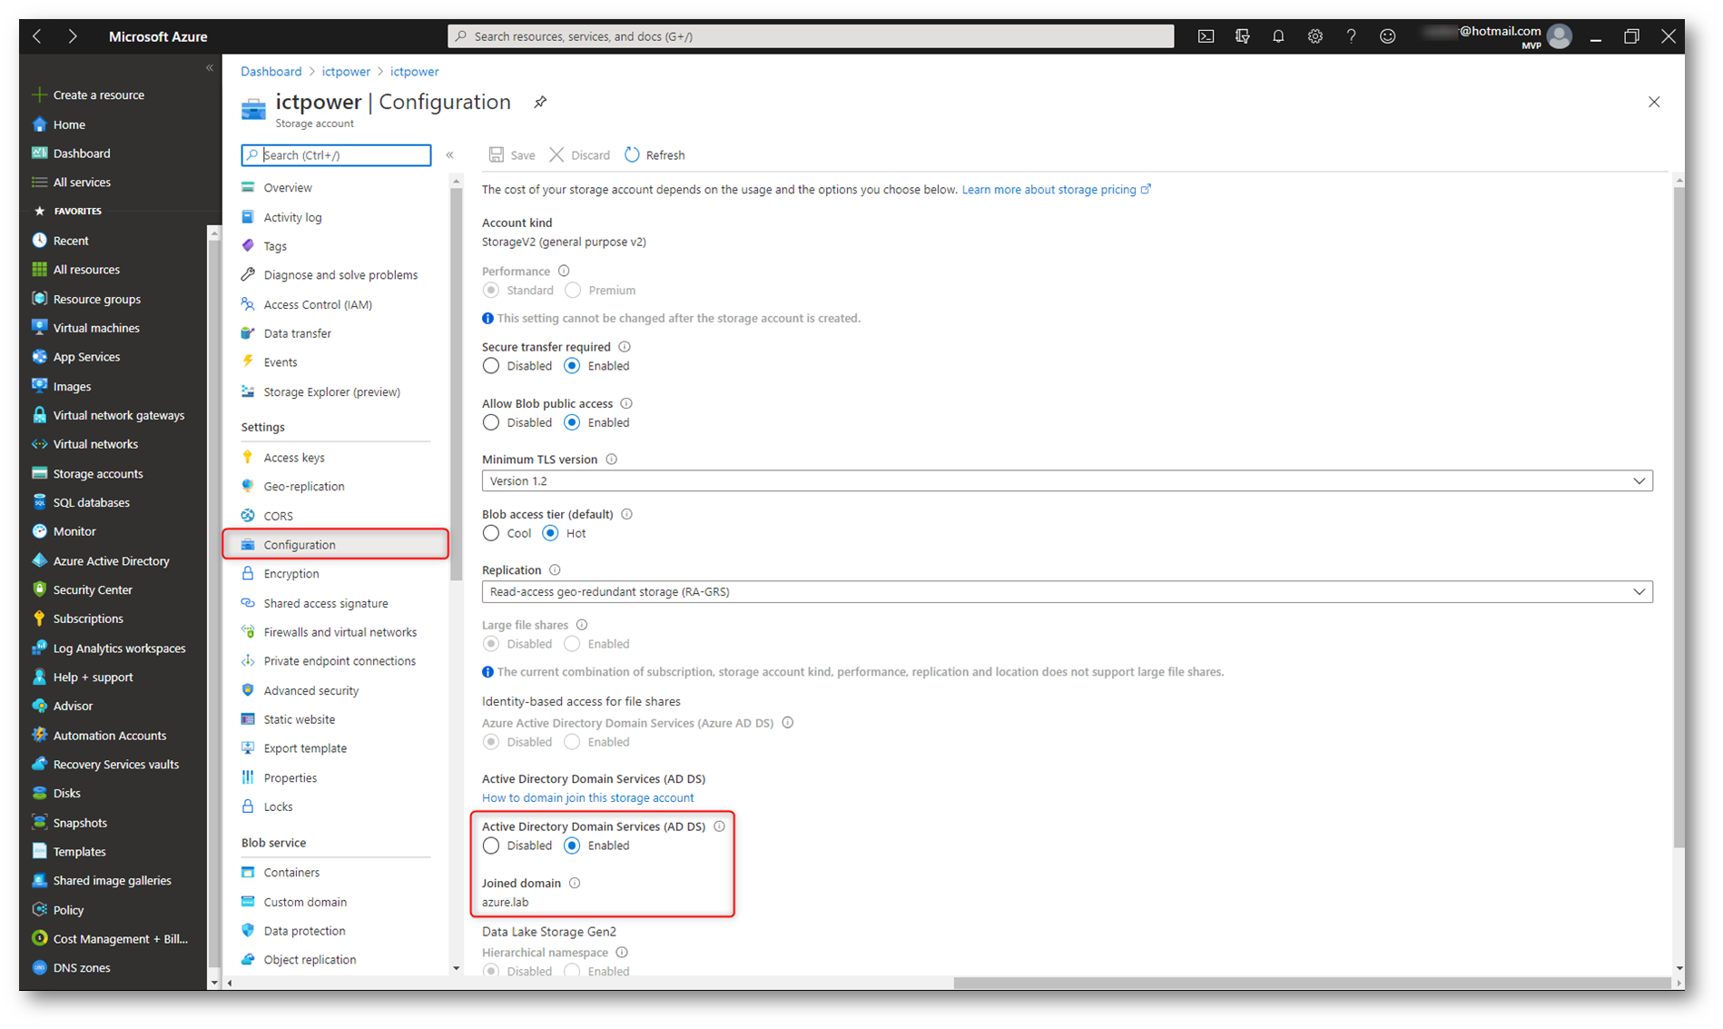
Task: Set Secure transfer required to Disabled
Action: tap(491, 366)
